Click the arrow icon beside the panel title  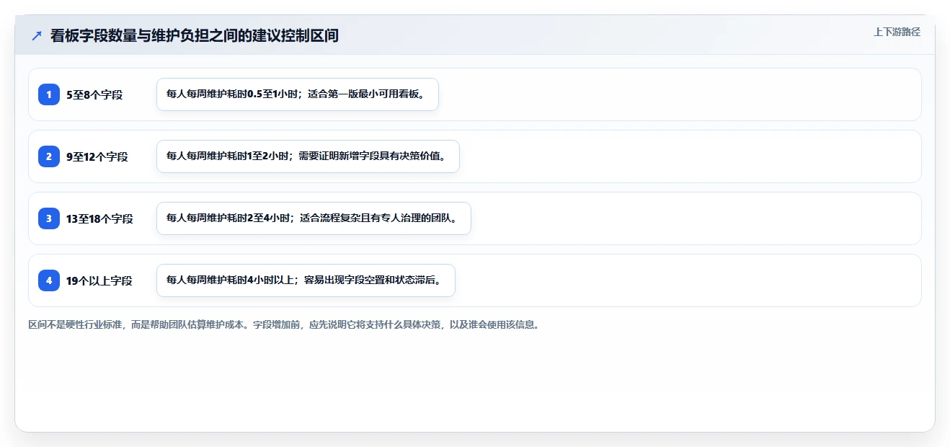click(x=37, y=35)
